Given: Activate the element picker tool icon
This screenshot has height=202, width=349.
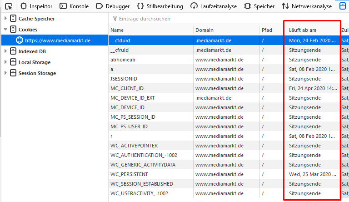Looking at the screenshot, I should pos(9,6).
